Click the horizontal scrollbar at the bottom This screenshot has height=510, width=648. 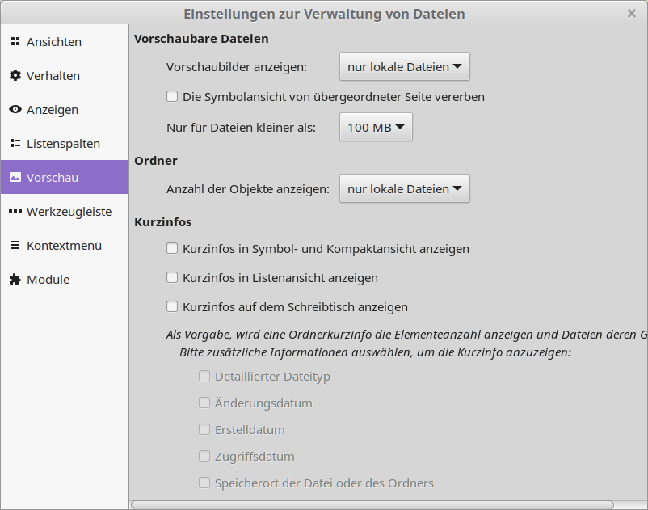coord(372,504)
